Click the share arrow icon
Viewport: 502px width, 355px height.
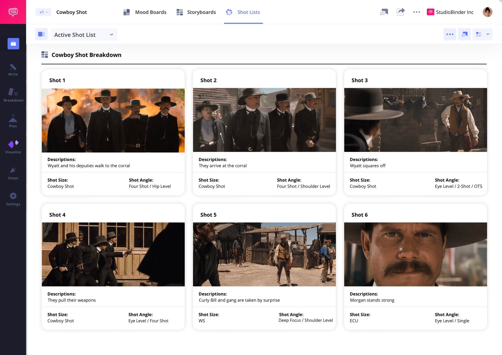point(400,12)
